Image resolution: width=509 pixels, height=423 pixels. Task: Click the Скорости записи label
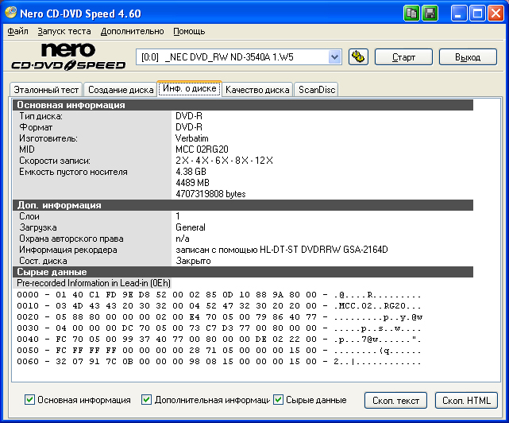tap(55, 161)
